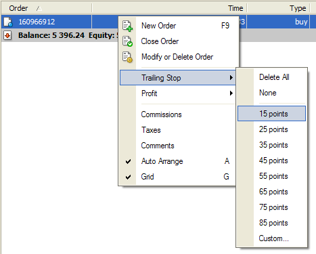Set trailing stop to 85 points
This screenshot has width=316, height=254.
coord(271,223)
